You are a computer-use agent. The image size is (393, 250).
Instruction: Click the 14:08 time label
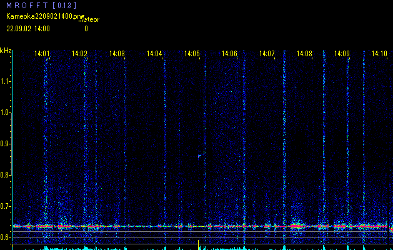(304, 54)
